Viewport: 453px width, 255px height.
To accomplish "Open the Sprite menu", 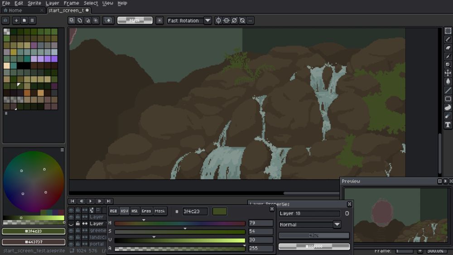I will (34, 3).
